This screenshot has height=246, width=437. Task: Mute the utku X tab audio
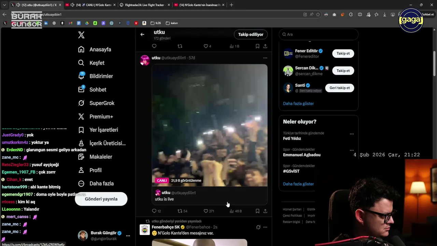(18, 5)
